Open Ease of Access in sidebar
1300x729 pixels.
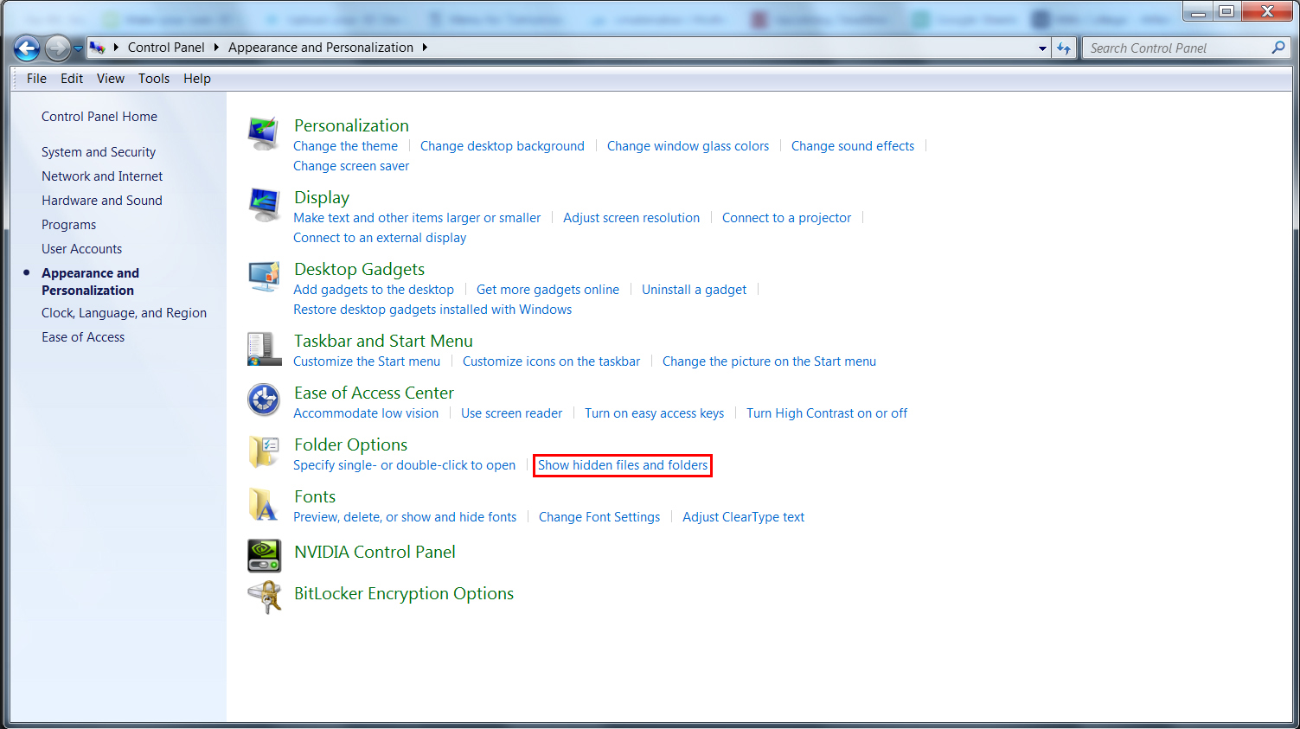[83, 337]
